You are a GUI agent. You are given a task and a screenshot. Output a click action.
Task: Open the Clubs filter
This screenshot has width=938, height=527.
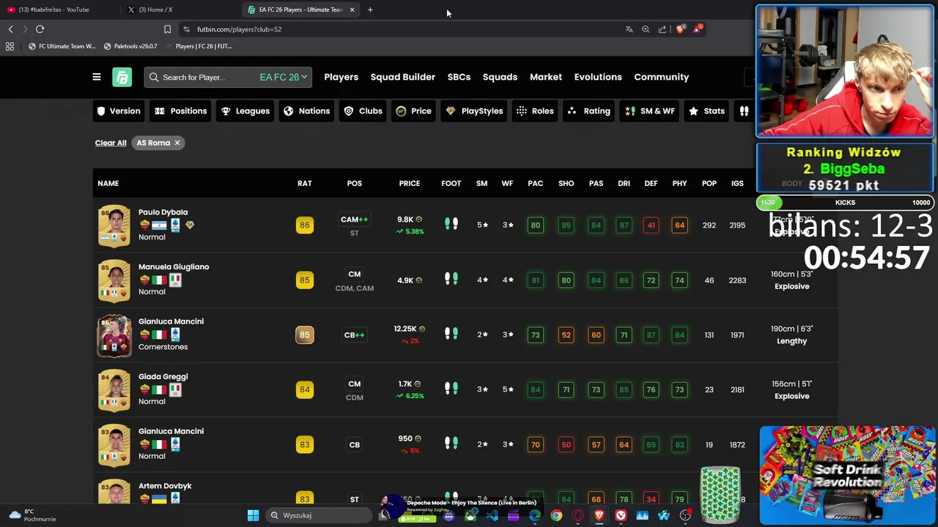tap(363, 111)
